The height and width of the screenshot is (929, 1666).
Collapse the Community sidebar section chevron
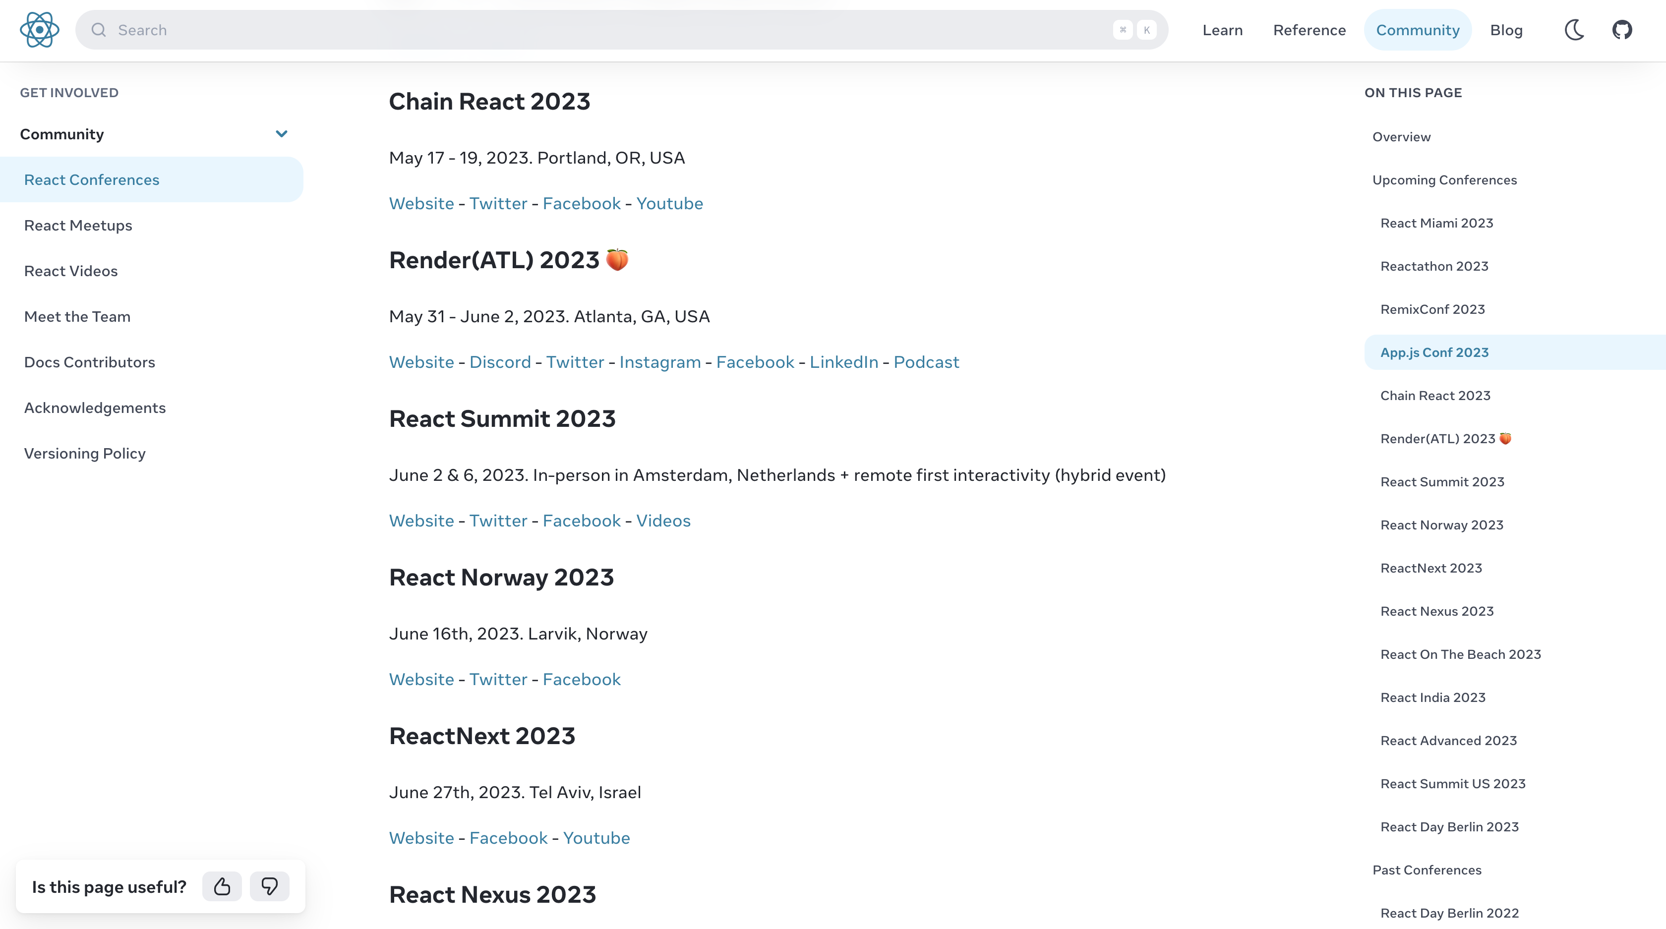(x=281, y=134)
